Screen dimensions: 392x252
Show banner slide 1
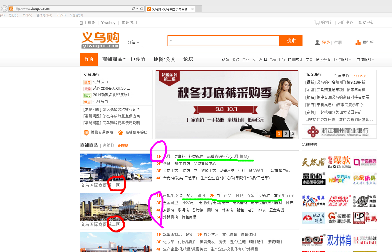point(279,134)
